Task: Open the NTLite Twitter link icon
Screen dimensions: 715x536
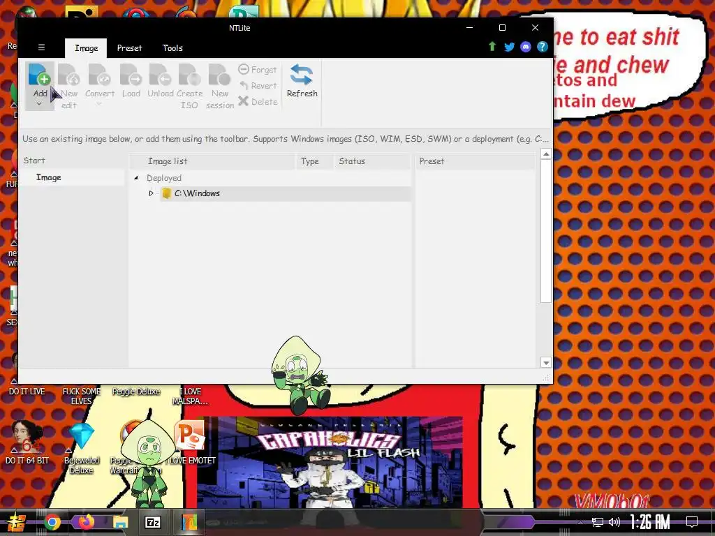Action: pos(509,47)
